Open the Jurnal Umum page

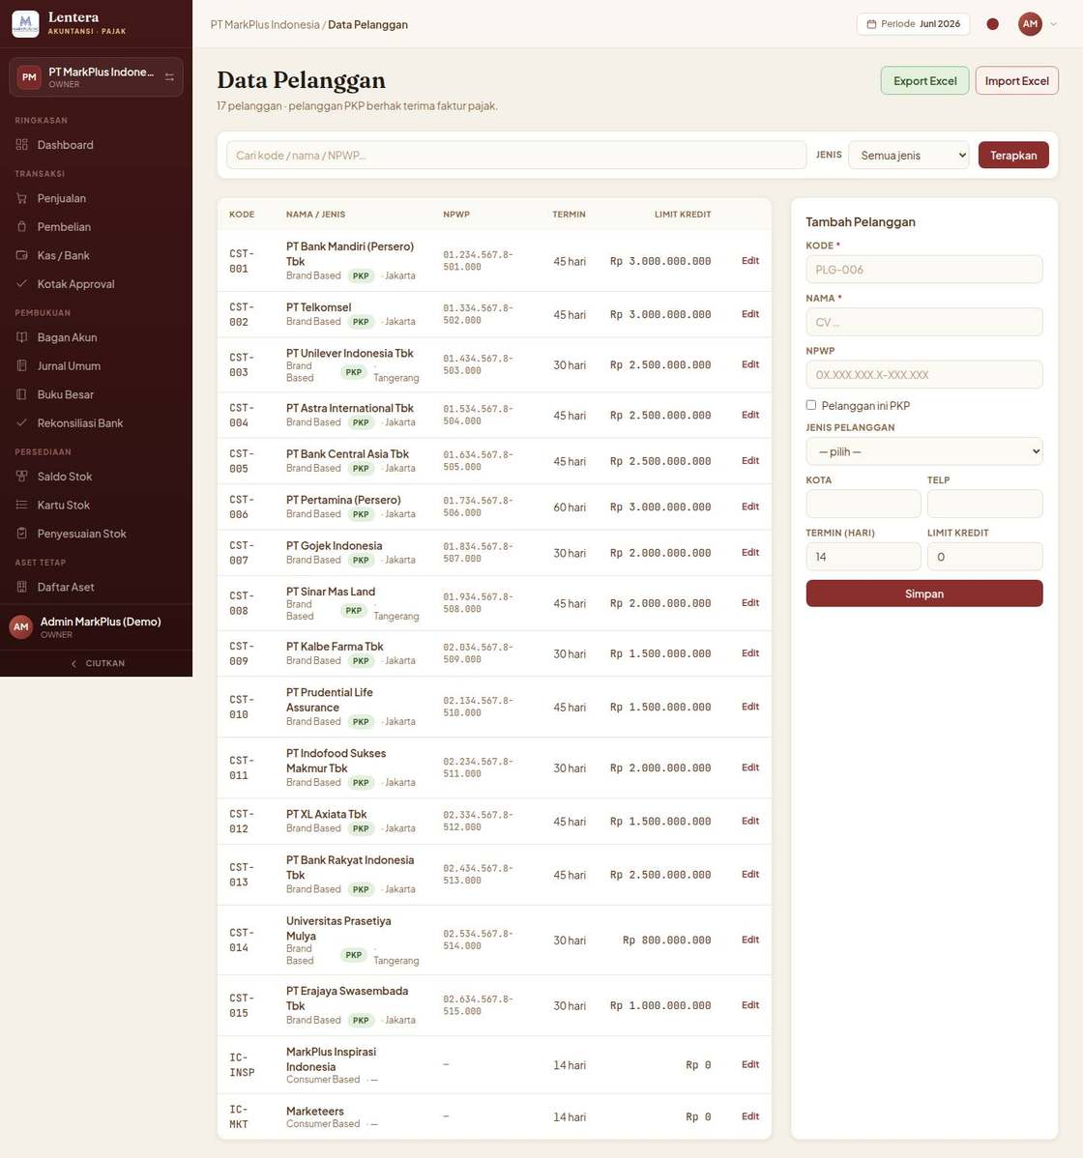(96, 365)
